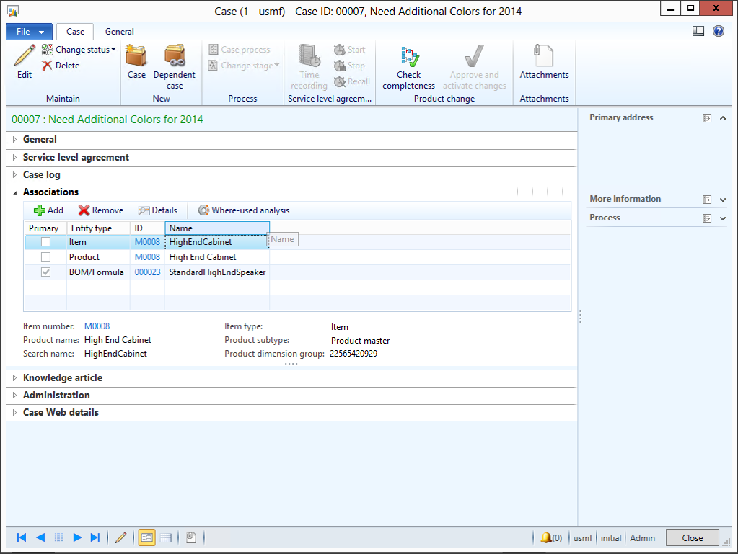Run Check completeness in Product change
Image resolution: width=738 pixels, height=554 pixels.
[408, 58]
